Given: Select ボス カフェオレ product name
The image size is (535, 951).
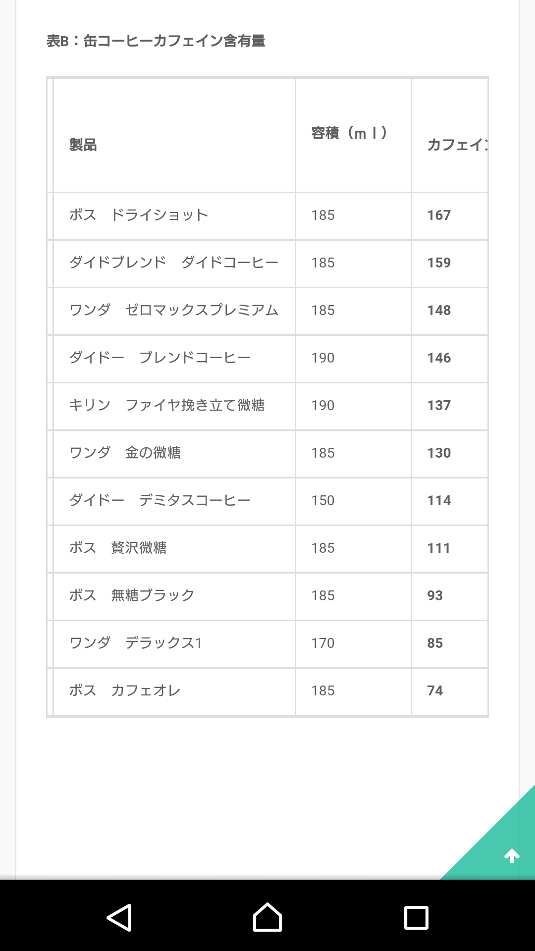Looking at the screenshot, I should pos(125,690).
